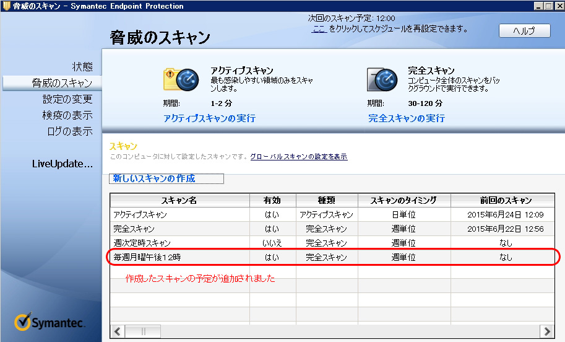Minimize the Symantec window

coord(538,6)
